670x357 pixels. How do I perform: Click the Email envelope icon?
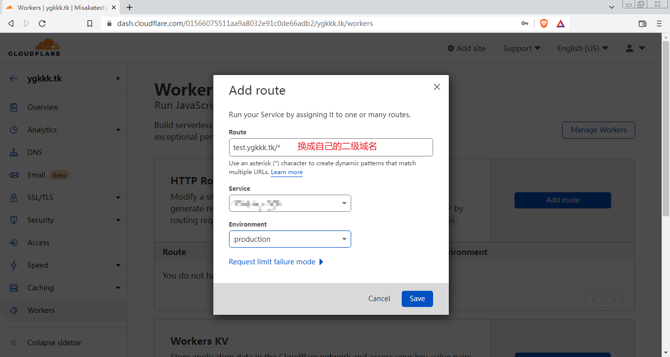[14, 175]
